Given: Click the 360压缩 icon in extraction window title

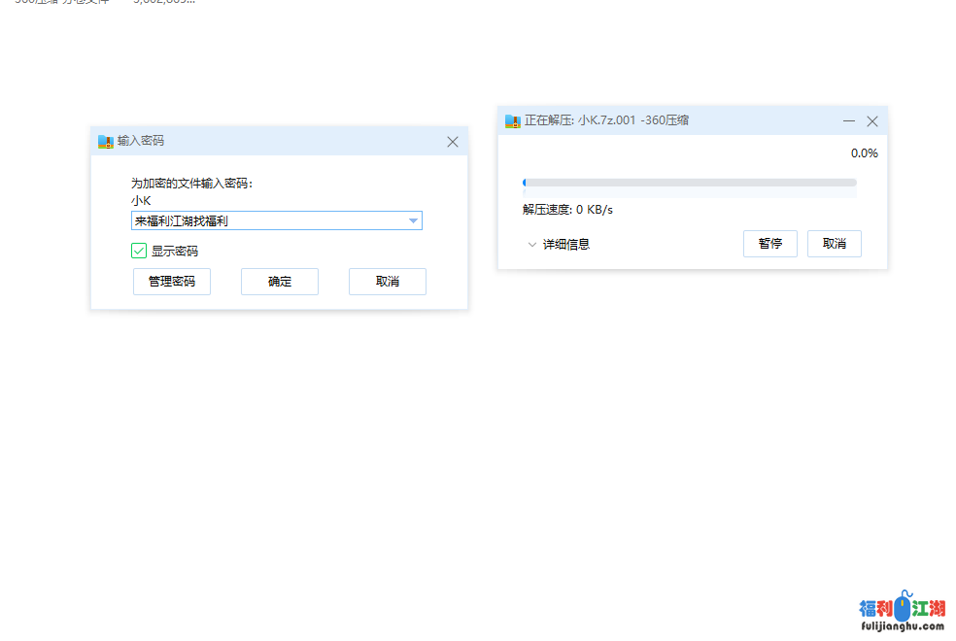Looking at the screenshot, I should click(x=512, y=121).
